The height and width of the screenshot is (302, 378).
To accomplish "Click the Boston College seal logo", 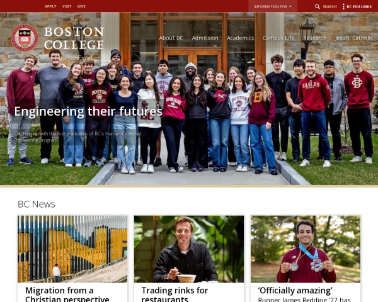I will (25, 38).
